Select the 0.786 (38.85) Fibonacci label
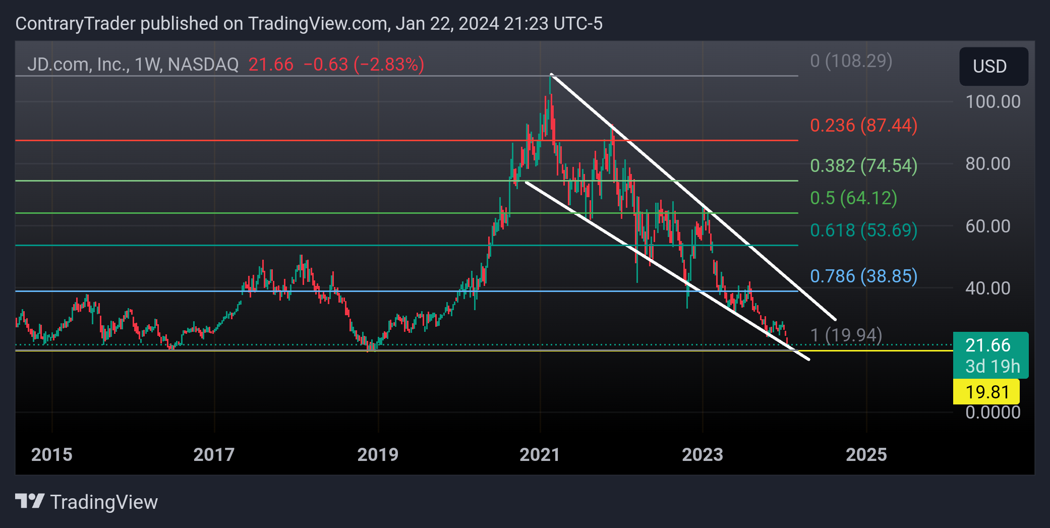Image resolution: width=1050 pixels, height=528 pixels. (864, 276)
